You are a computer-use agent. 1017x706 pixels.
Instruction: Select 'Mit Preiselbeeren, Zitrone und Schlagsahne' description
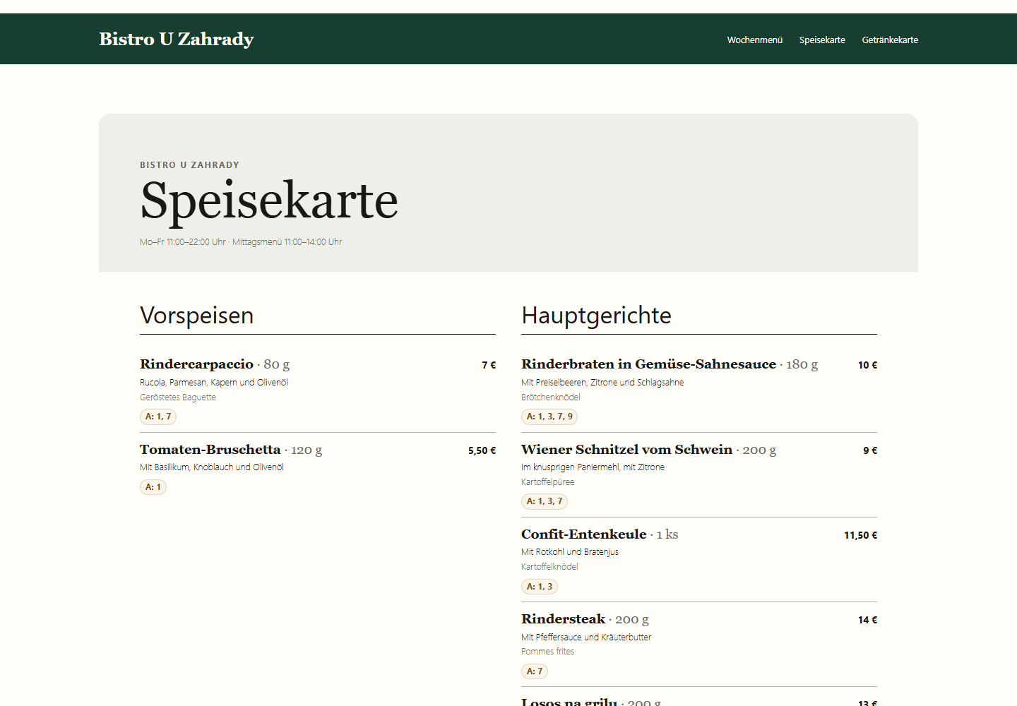[602, 383]
